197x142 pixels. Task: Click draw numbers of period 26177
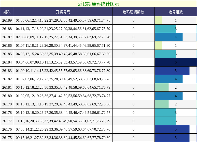63,121
